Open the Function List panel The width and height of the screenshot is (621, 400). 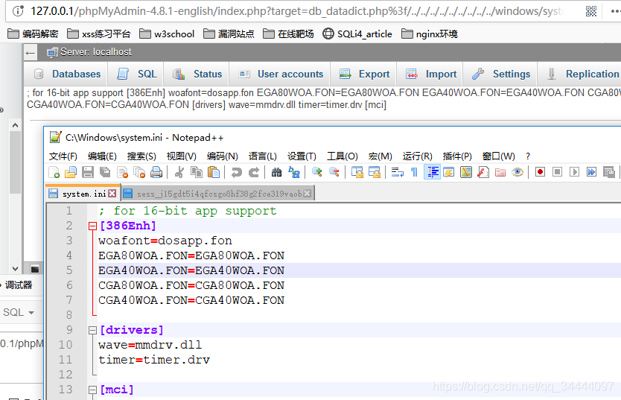(483, 172)
